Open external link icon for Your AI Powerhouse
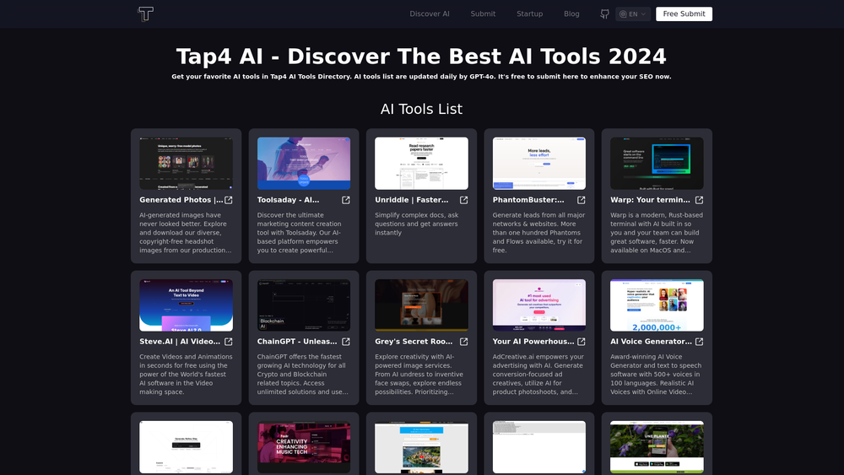 point(582,342)
